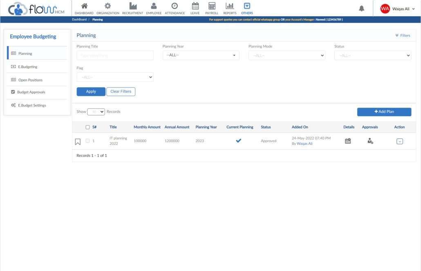The image size is (421, 271).
Task: Click Clear Filters to reset filters
Action: 121,91
